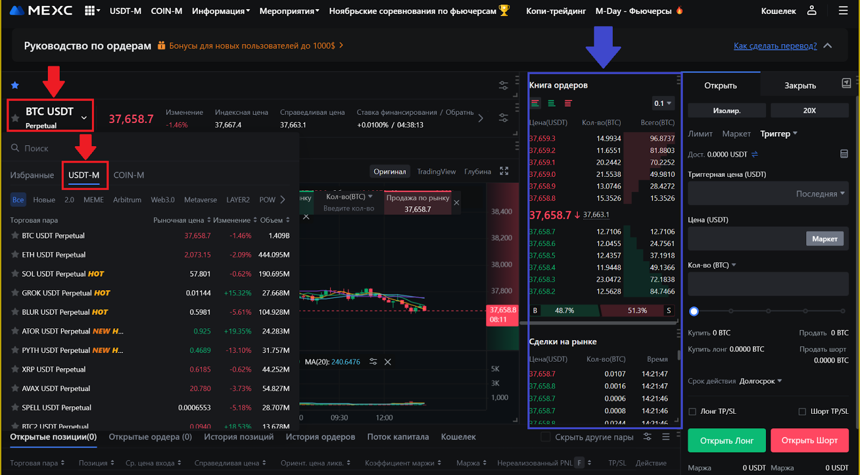Switch to the COIN-M pairs tab
This screenshot has height=475, width=860.
128,175
